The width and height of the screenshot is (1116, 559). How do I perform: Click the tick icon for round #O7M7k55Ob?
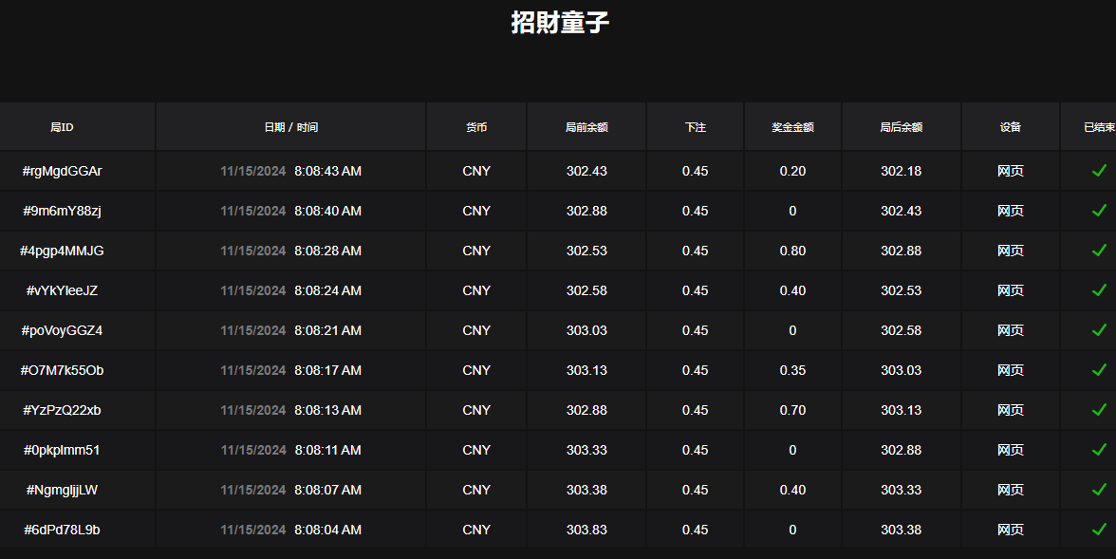tap(1101, 370)
